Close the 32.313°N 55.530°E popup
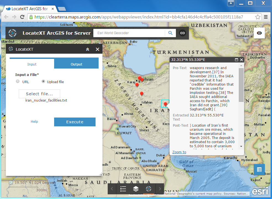This screenshot has height=199, width=272. 241,60
